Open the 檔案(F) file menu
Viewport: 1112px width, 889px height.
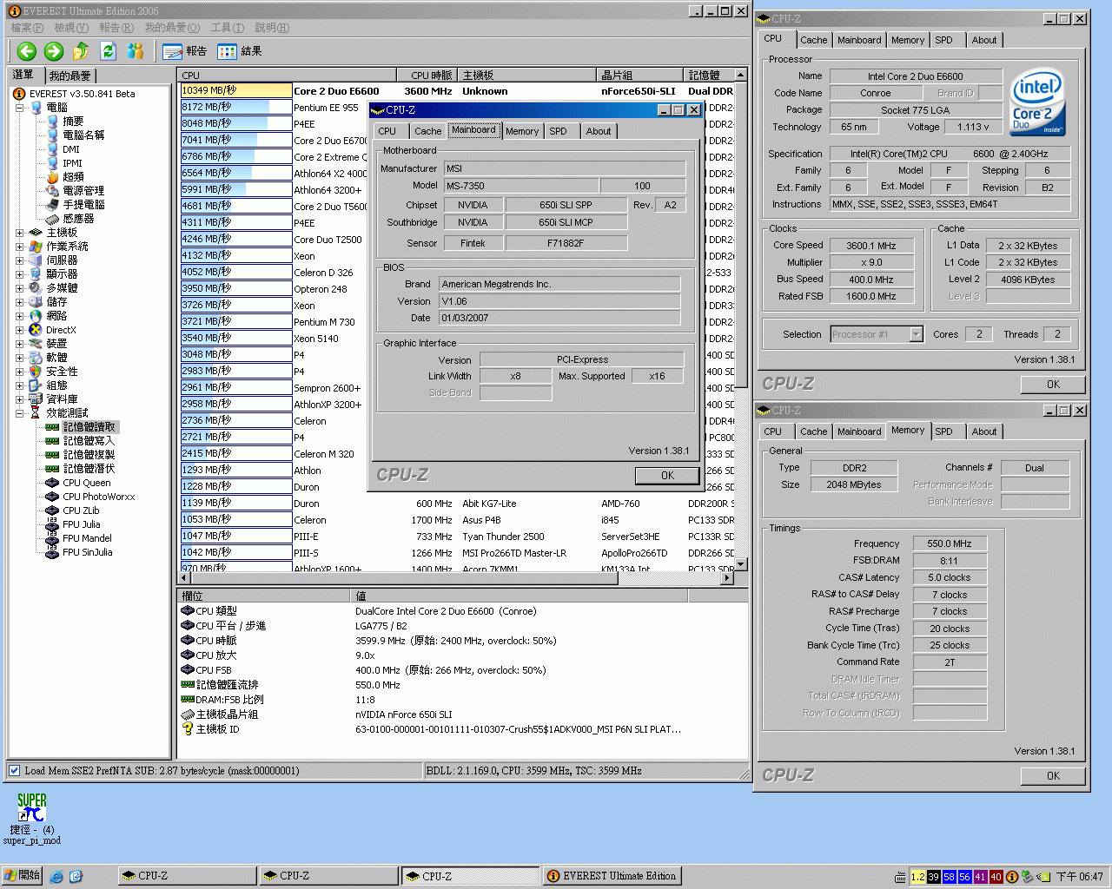(x=27, y=28)
